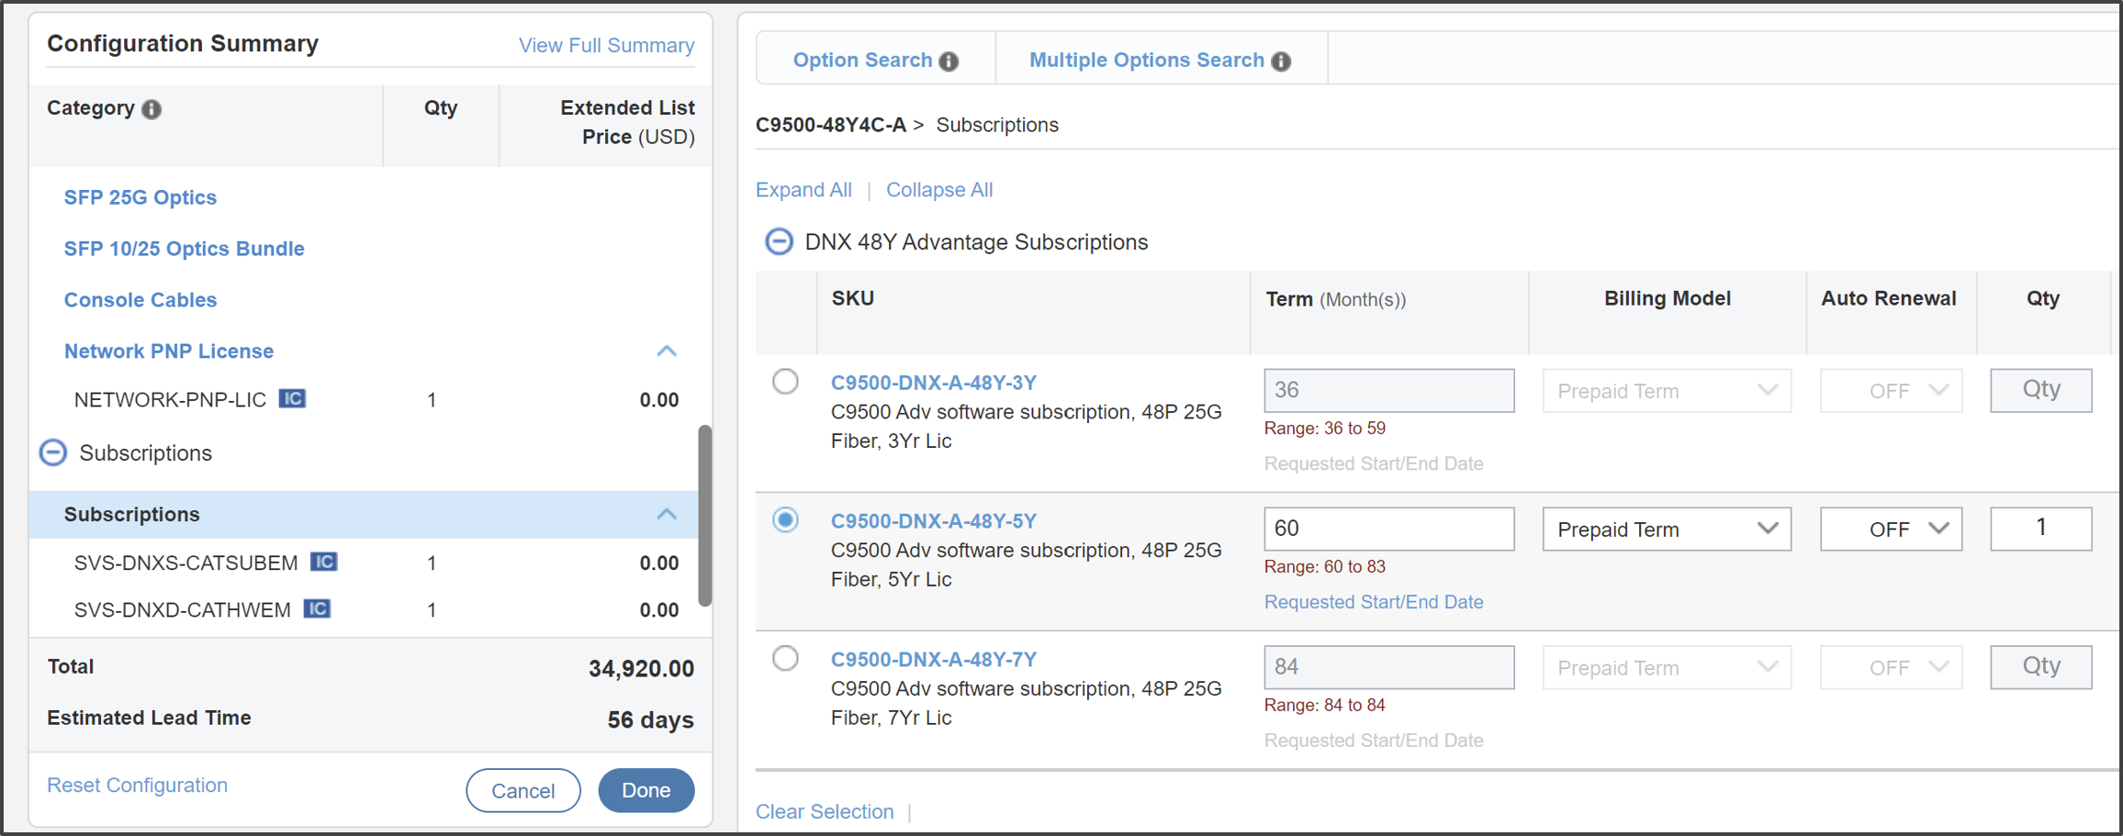Click the Range: 60 to 83 text
This screenshot has height=836, width=2123.
click(x=1325, y=567)
